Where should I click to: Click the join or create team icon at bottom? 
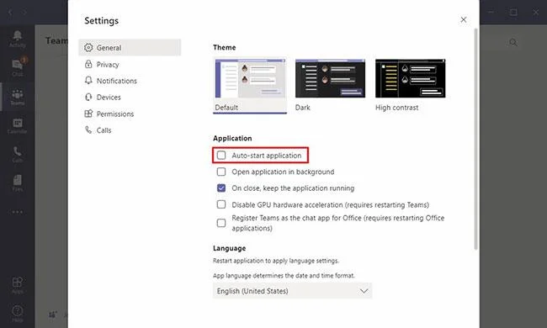tap(53, 315)
